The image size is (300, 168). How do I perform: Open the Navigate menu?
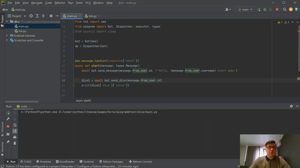coord(37,3)
